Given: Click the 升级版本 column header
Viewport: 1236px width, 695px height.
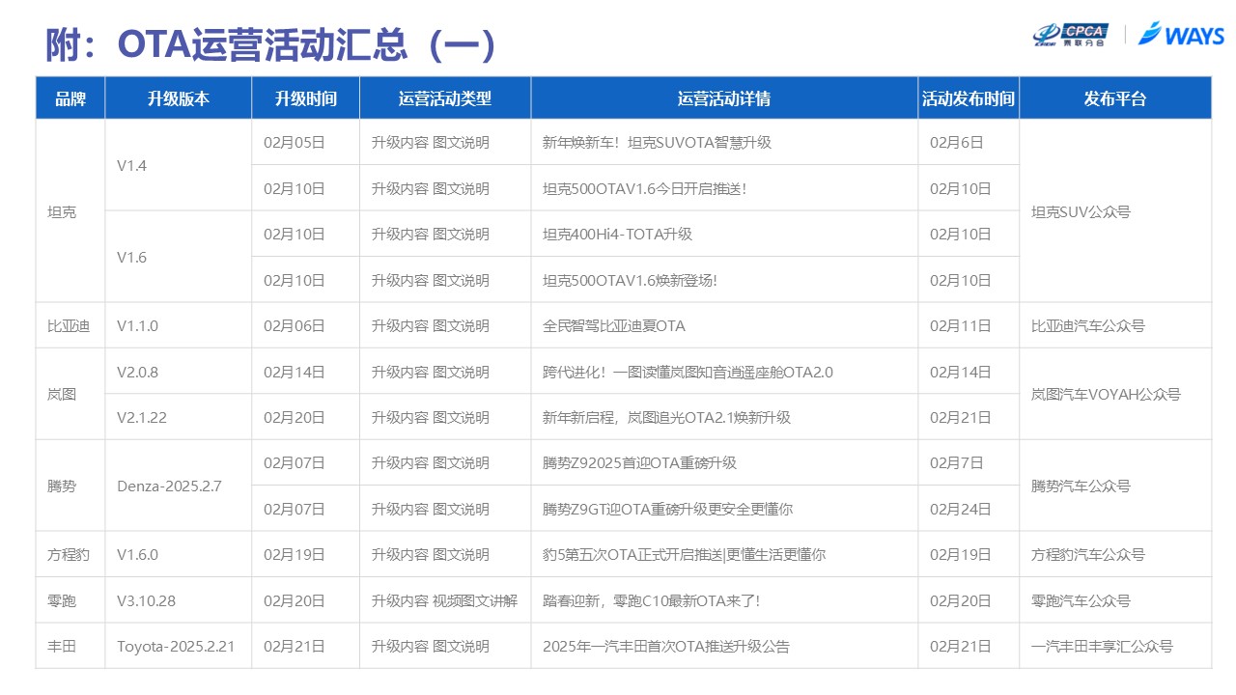Looking at the screenshot, I should coord(178,98).
